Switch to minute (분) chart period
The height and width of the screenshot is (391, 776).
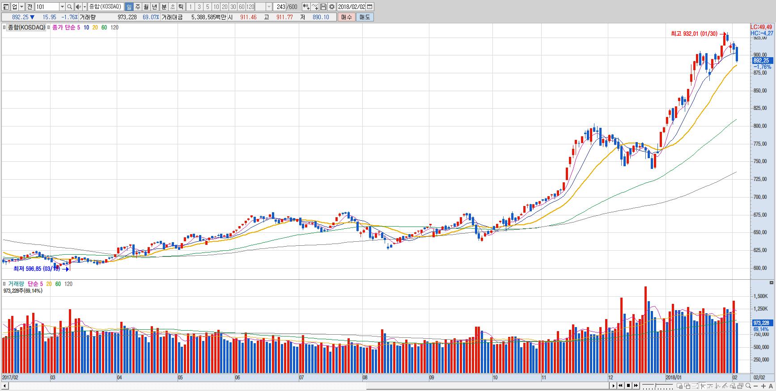tap(164, 7)
